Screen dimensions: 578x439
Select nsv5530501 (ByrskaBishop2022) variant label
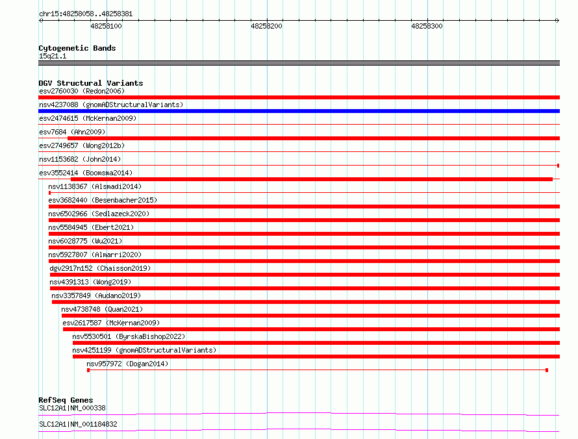click(129, 336)
